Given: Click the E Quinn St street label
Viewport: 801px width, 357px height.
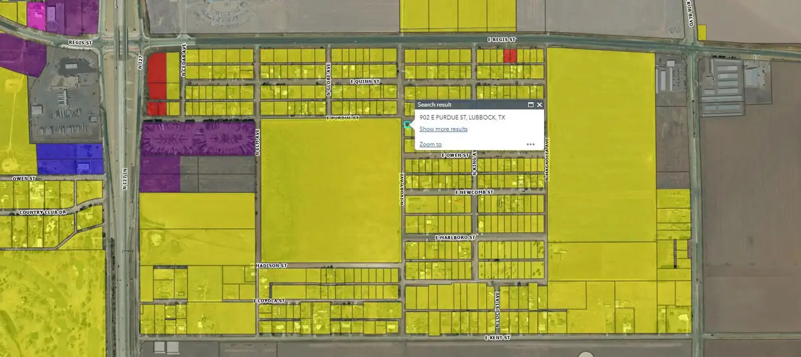Looking at the screenshot, I should coord(364,81).
